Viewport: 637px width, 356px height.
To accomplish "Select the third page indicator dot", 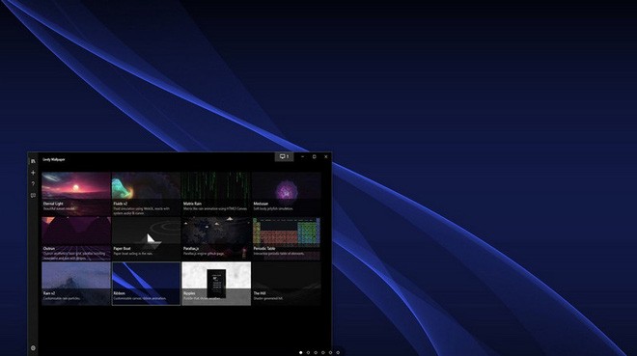I will [316, 353].
